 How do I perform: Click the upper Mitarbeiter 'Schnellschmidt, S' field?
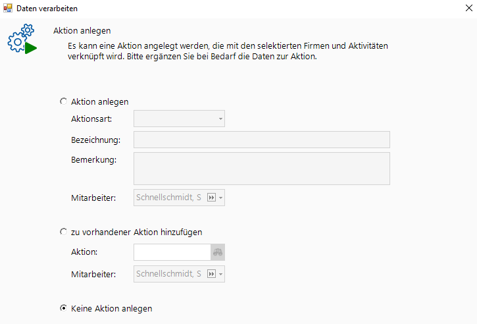[169, 198]
